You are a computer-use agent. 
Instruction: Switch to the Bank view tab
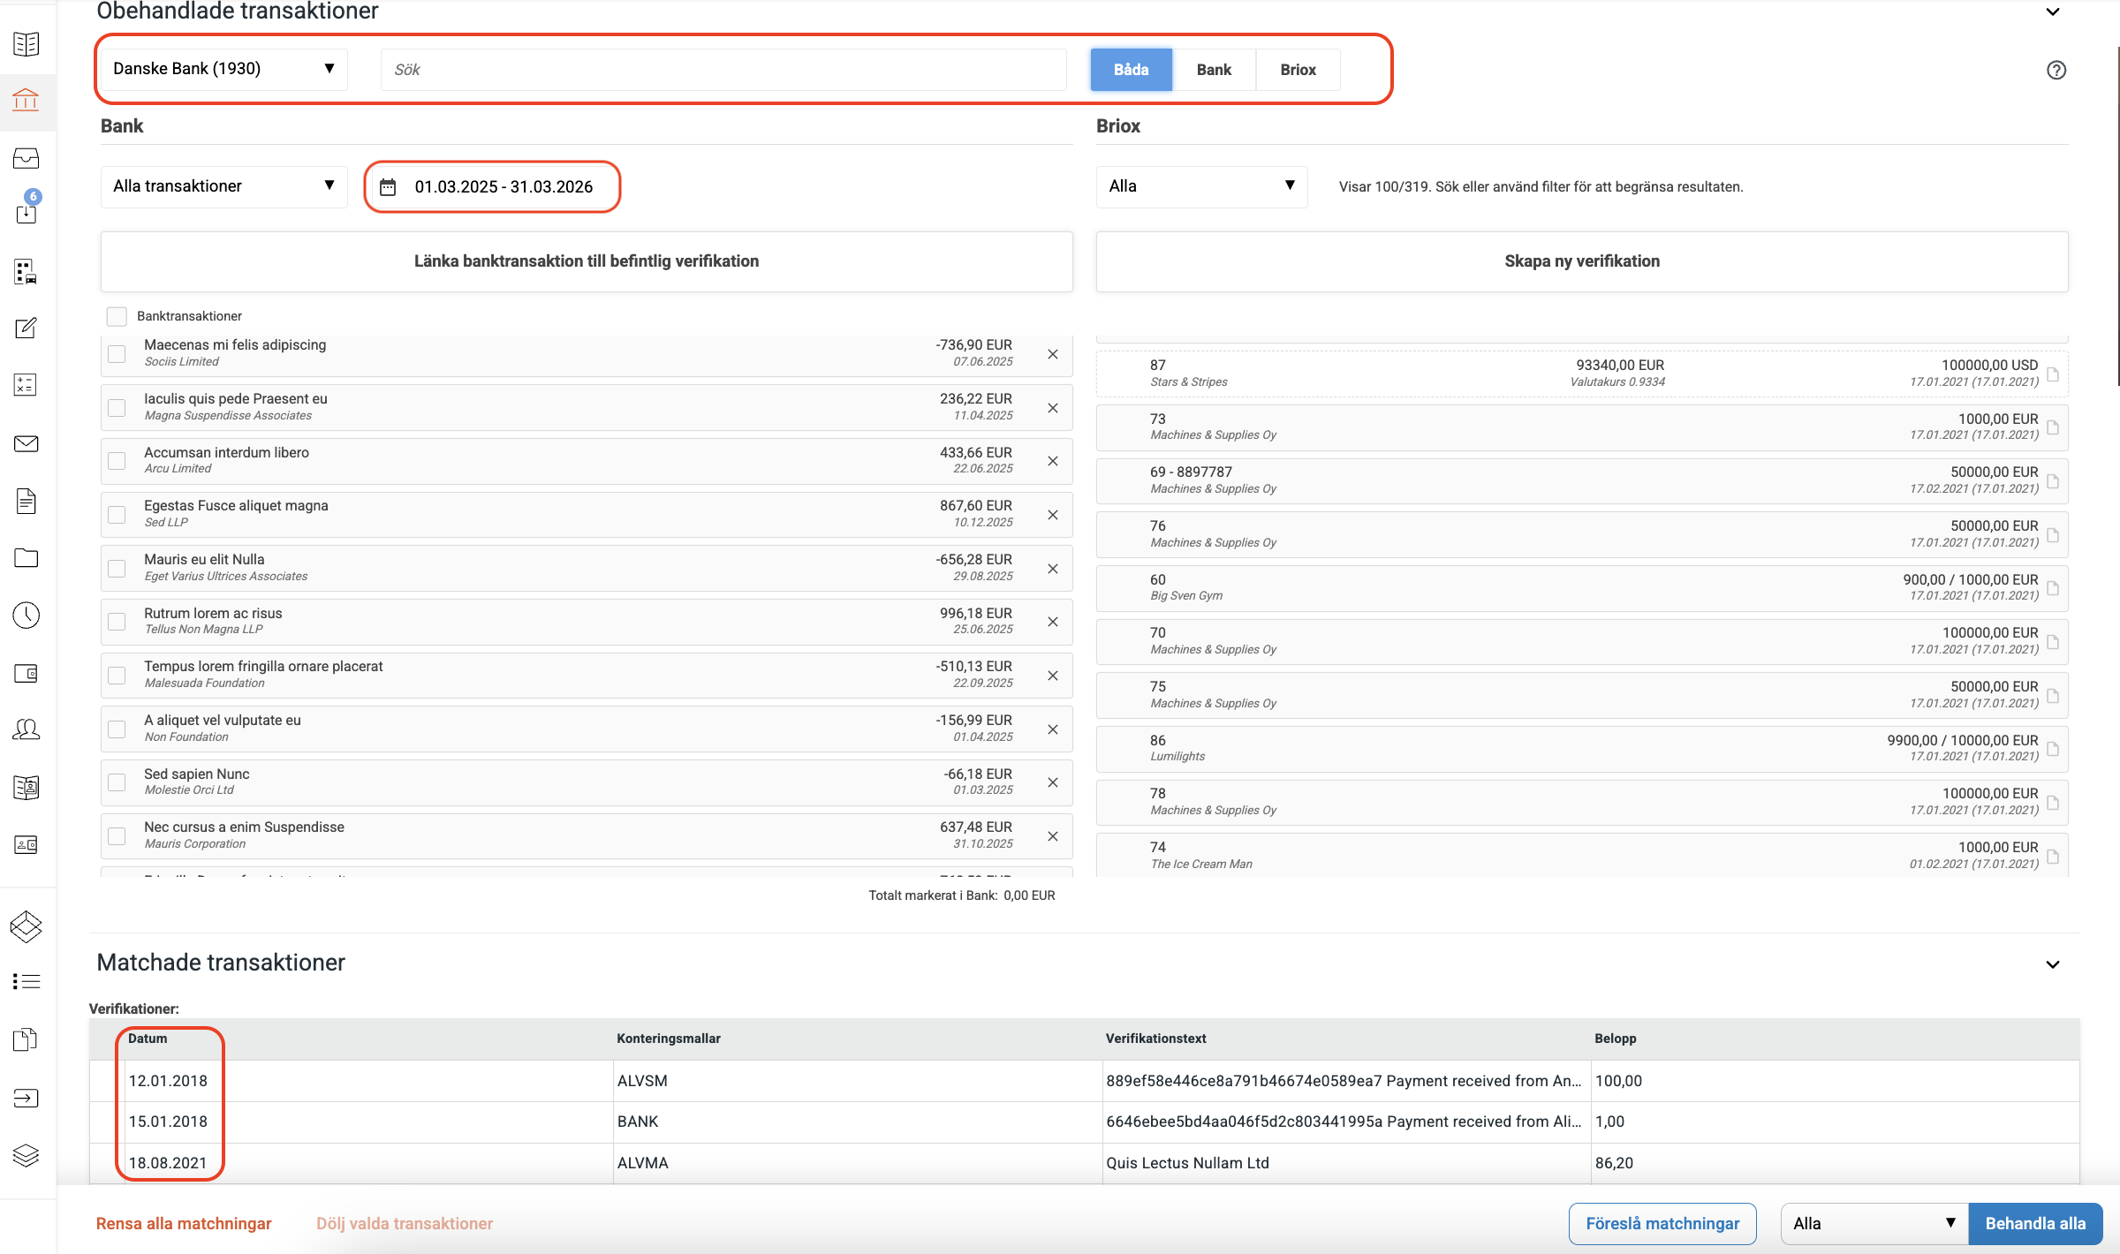(x=1214, y=70)
